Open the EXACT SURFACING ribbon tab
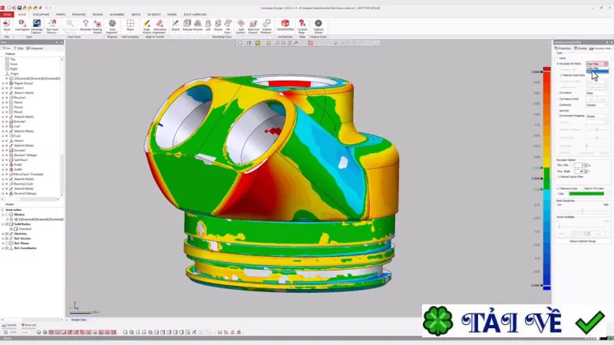 point(195,15)
